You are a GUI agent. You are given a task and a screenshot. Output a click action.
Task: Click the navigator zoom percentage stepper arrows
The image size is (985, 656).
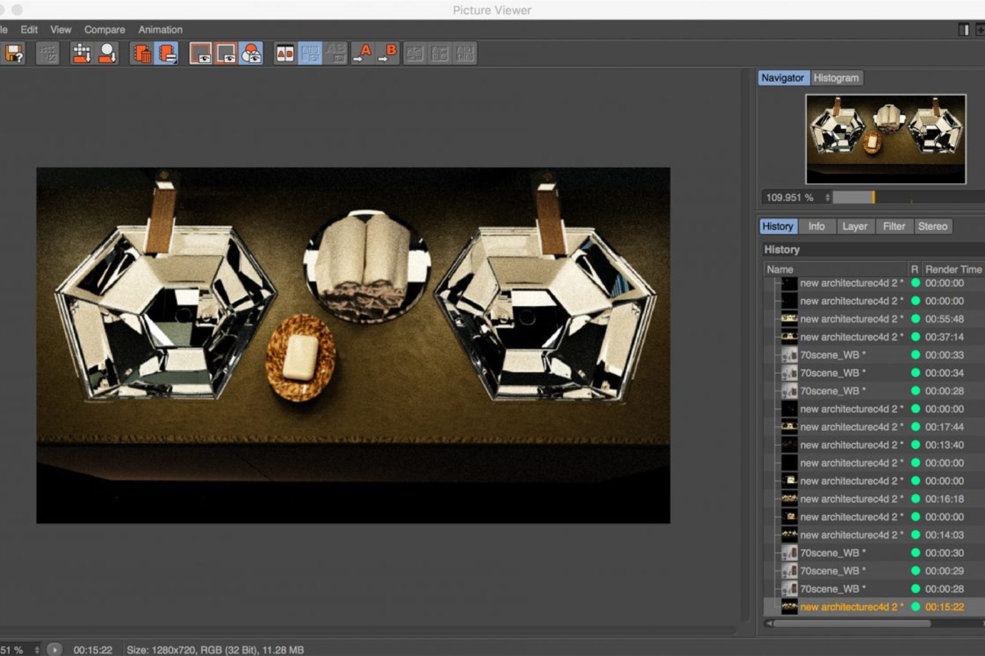coord(827,197)
